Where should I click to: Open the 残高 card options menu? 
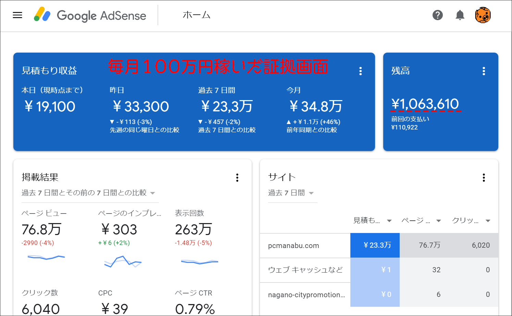(x=484, y=71)
